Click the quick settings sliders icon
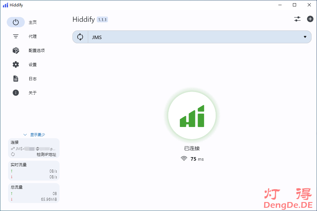Screen dimensions: 317x211 [x=297, y=19]
